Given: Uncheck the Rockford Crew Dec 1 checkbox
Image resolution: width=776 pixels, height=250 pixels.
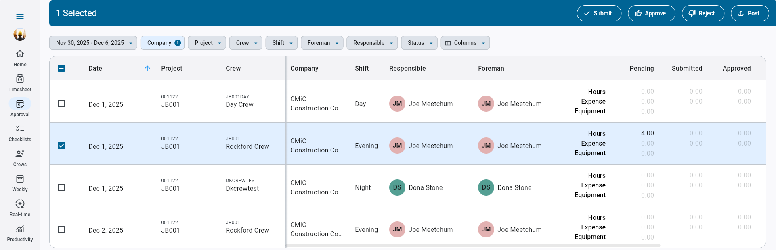Looking at the screenshot, I should pyautogui.click(x=61, y=146).
